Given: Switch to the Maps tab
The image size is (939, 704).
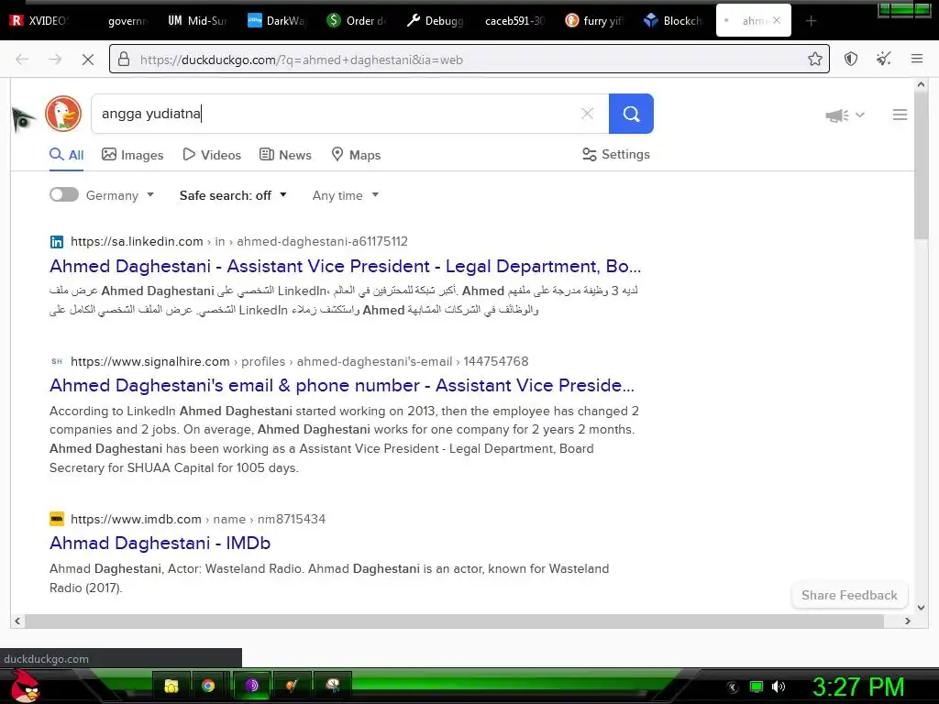Looking at the screenshot, I should point(356,155).
